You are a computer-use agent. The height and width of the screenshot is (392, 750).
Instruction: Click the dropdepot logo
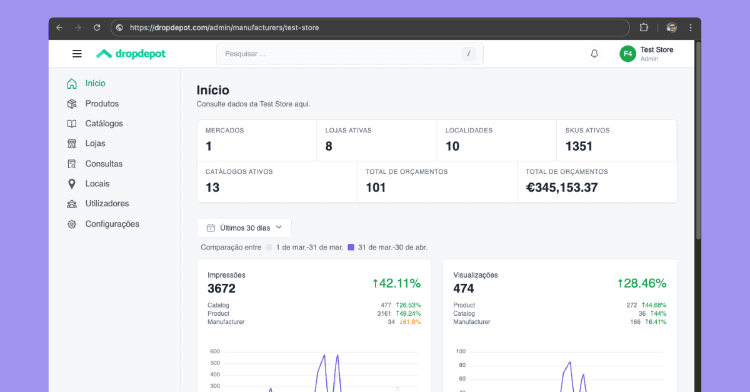(x=130, y=54)
